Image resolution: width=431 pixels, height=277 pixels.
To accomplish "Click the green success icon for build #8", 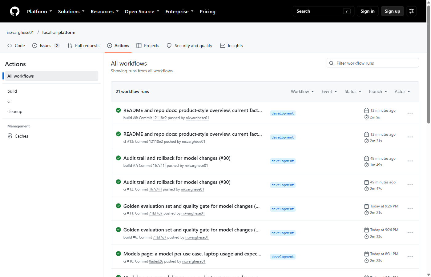I will (x=119, y=110).
